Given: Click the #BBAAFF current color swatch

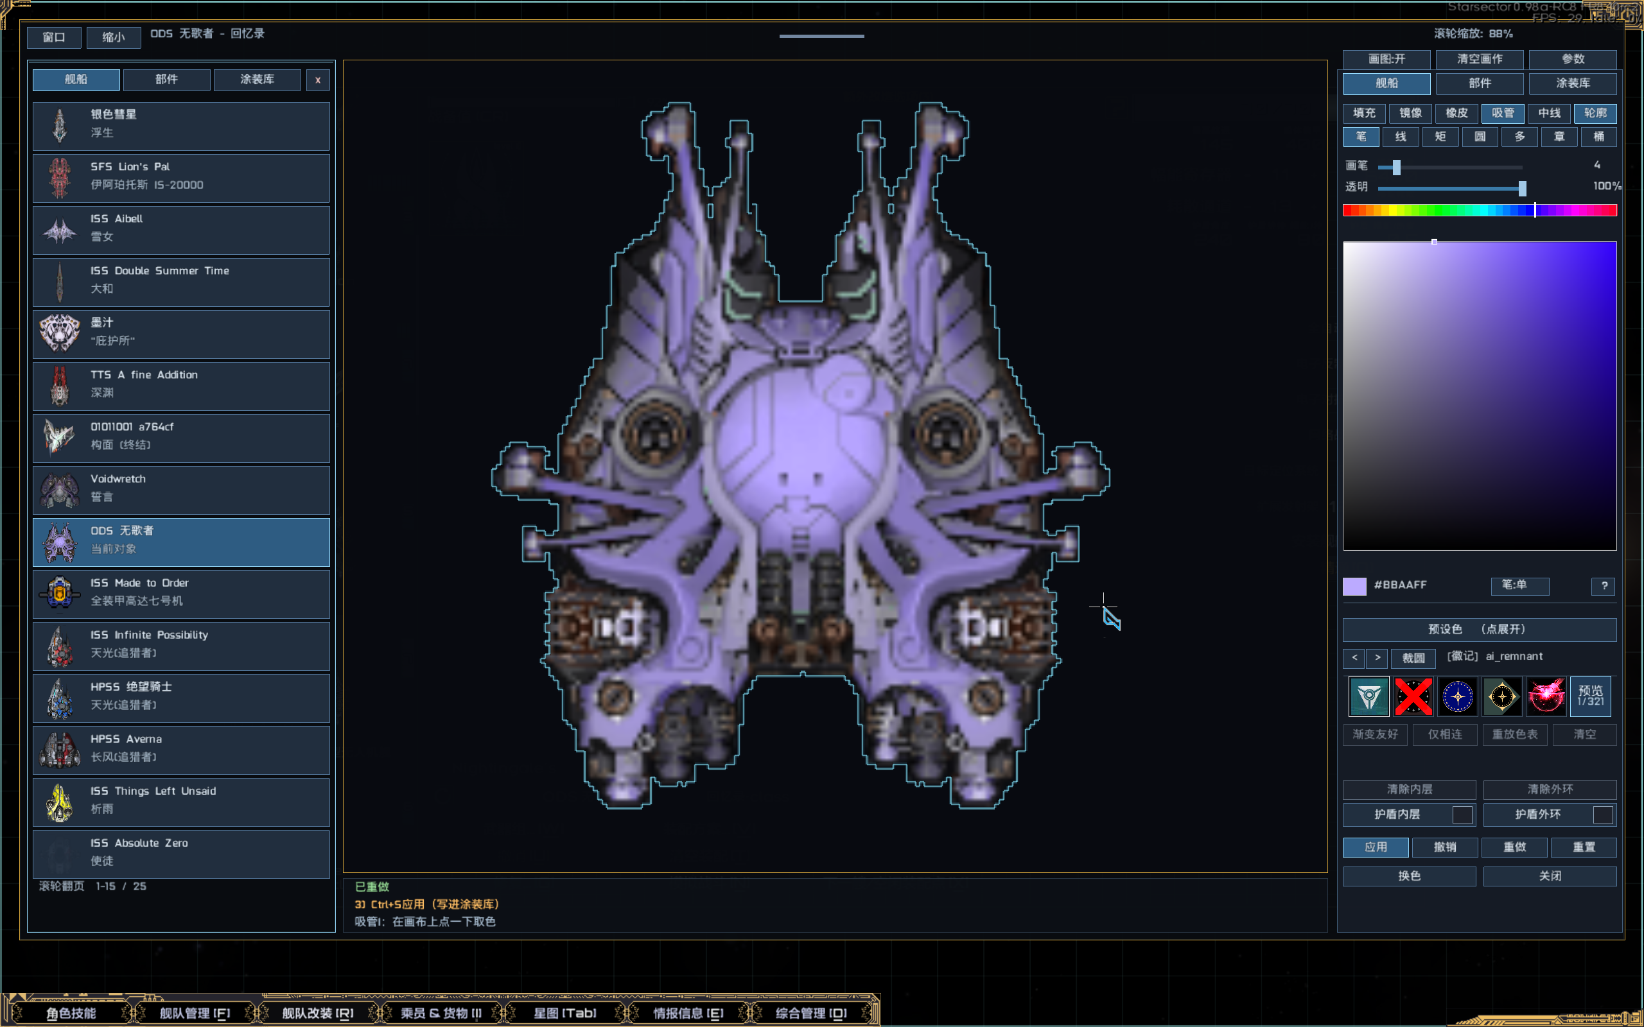Looking at the screenshot, I should tap(1354, 586).
